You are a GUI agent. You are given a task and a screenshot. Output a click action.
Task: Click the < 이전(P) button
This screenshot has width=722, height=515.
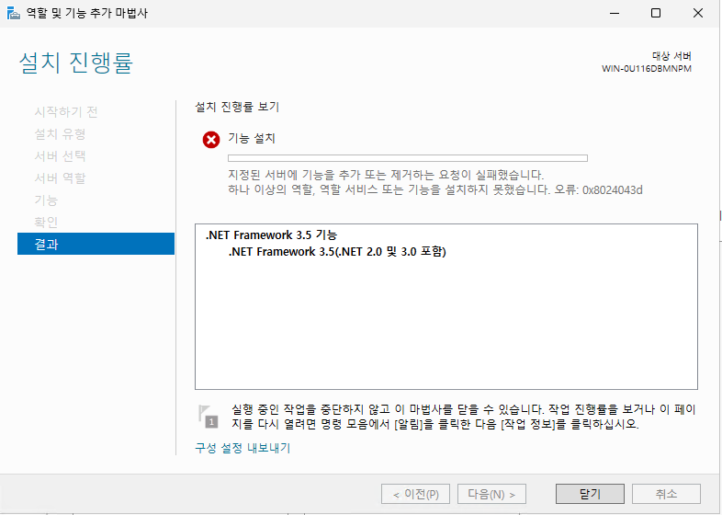(x=415, y=494)
